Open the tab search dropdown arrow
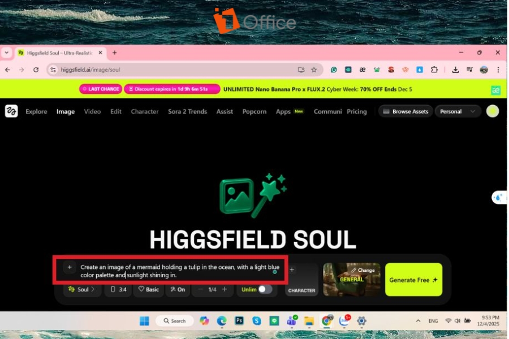509x339 pixels. 6,53
